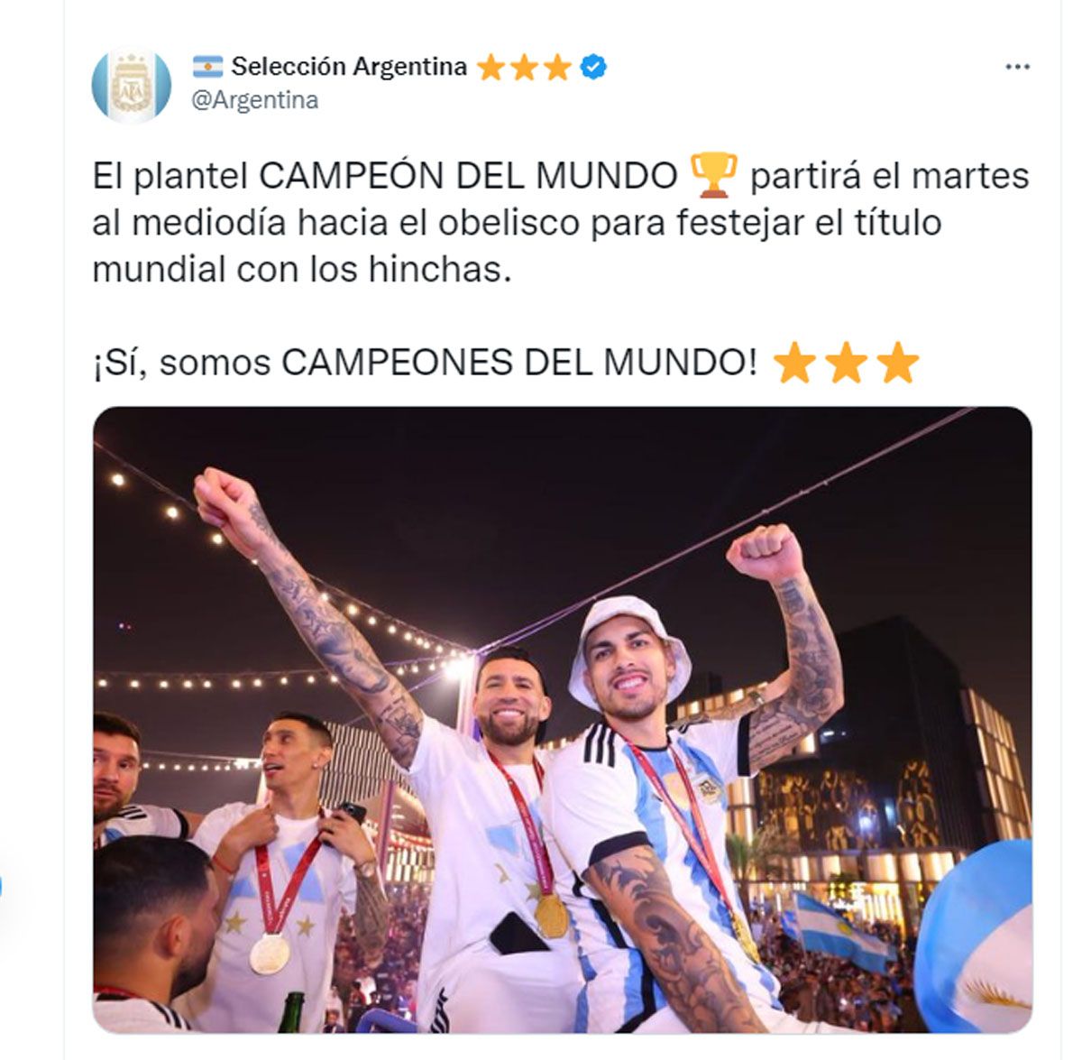This screenshot has height=1060, width=1082.
Task: Click the Argentina flag emoji beside the name
Action: (x=207, y=66)
